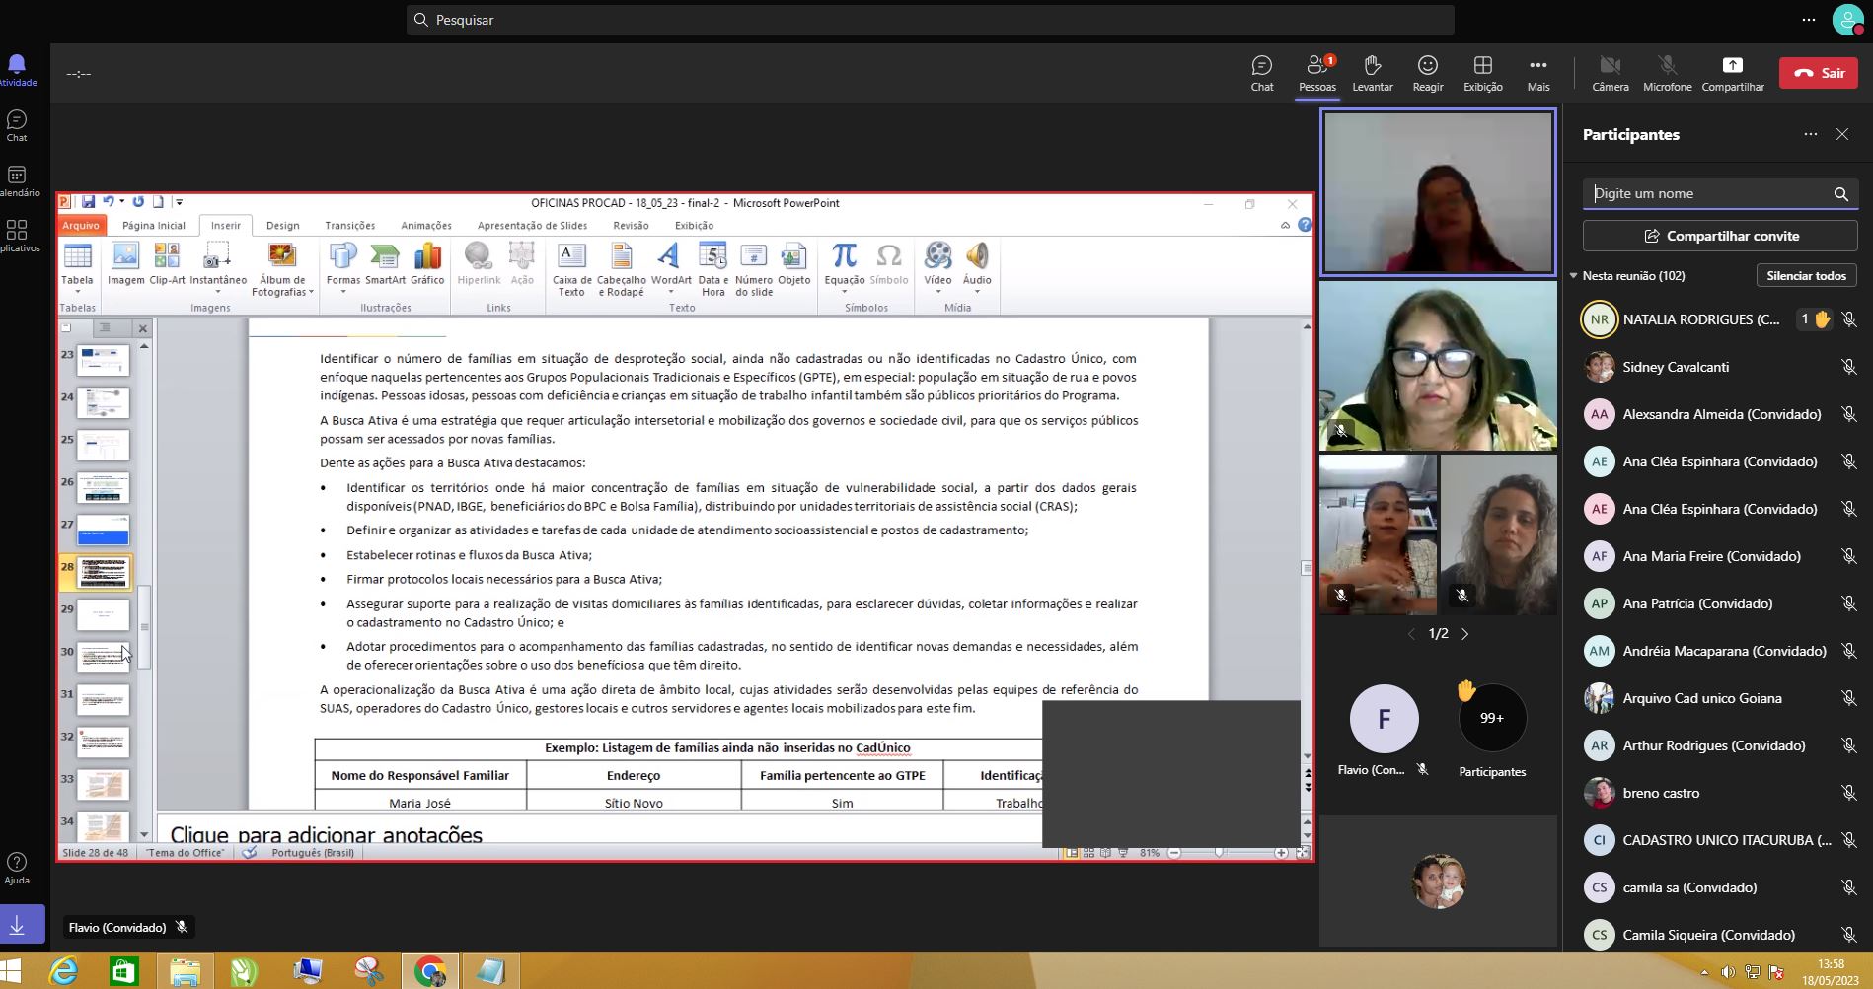Open participants panel more options ellipsis
This screenshot has width=1873, height=989.
click(x=1810, y=134)
